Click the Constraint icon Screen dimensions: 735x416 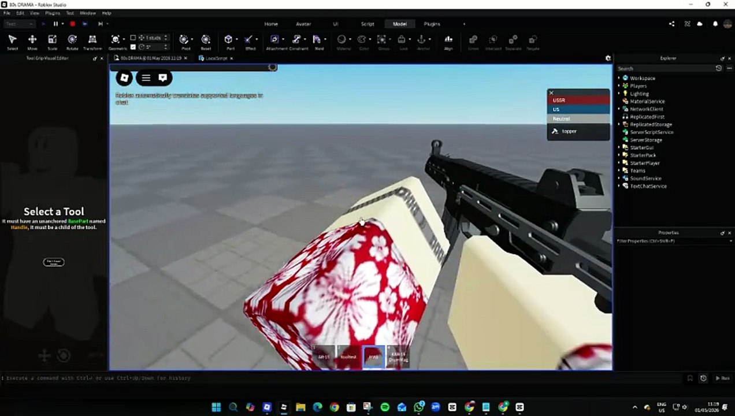(296, 40)
